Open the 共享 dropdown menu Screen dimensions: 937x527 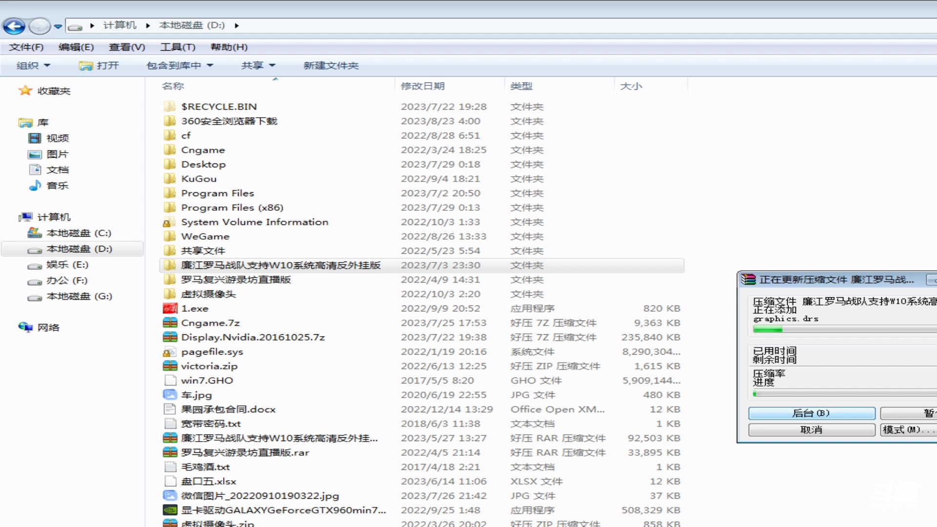click(258, 65)
